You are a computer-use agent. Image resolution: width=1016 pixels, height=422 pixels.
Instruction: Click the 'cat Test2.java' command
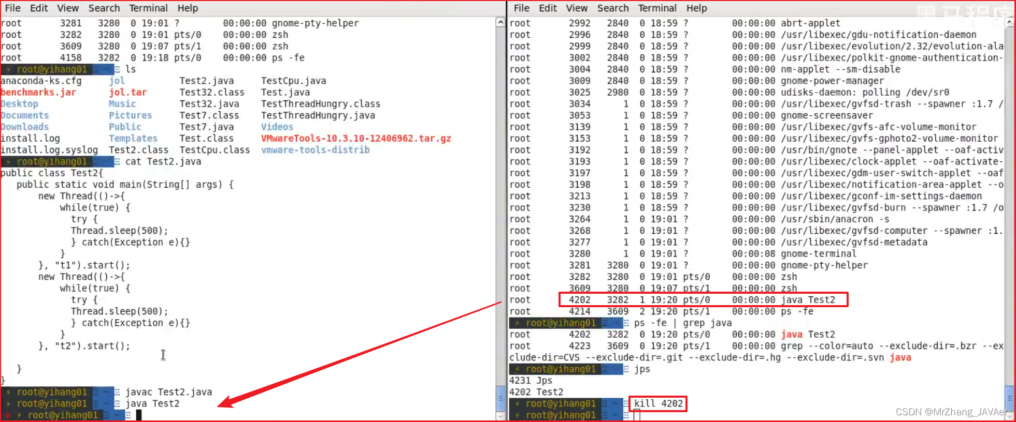click(163, 161)
